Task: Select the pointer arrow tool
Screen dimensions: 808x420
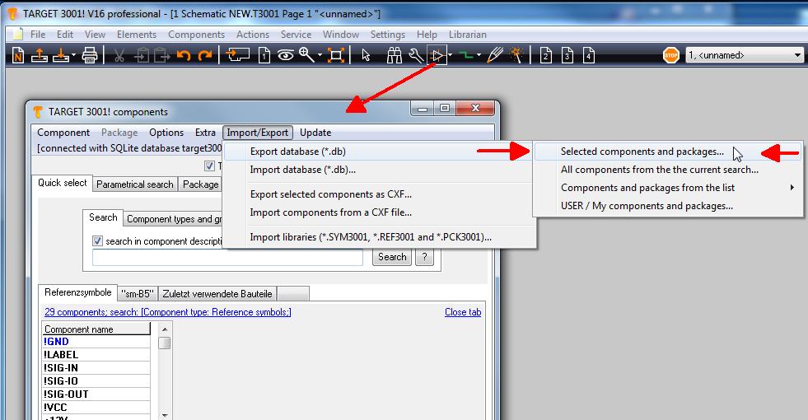Action: [367, 55]
